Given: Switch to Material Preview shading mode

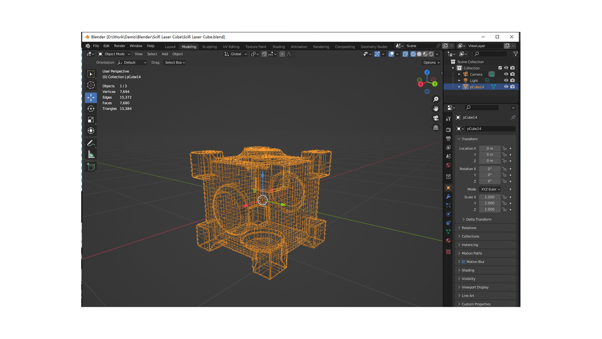Looking at the screenshot, I should (x=425, y=54).
